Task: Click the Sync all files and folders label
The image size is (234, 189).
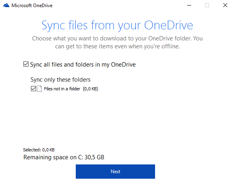Action: coord(83,65)
